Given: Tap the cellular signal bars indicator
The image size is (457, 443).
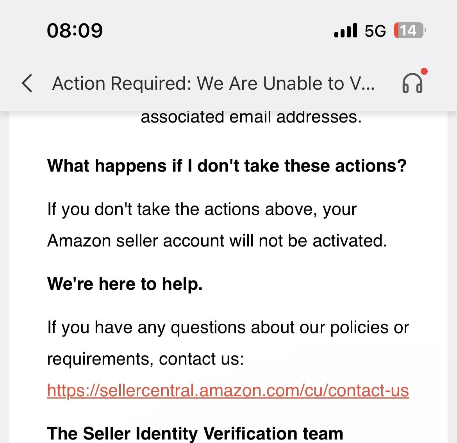Looking at the screenshot, I should 345,30.
